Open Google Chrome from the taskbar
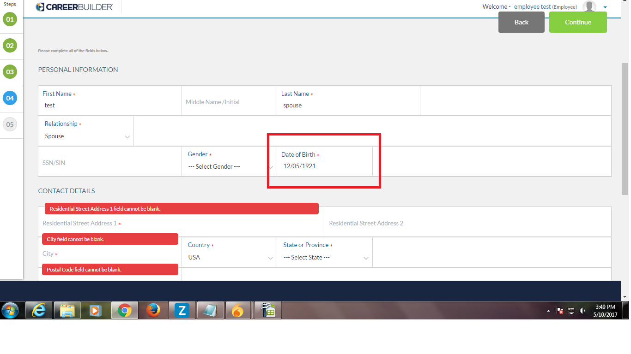 (125, 310)
